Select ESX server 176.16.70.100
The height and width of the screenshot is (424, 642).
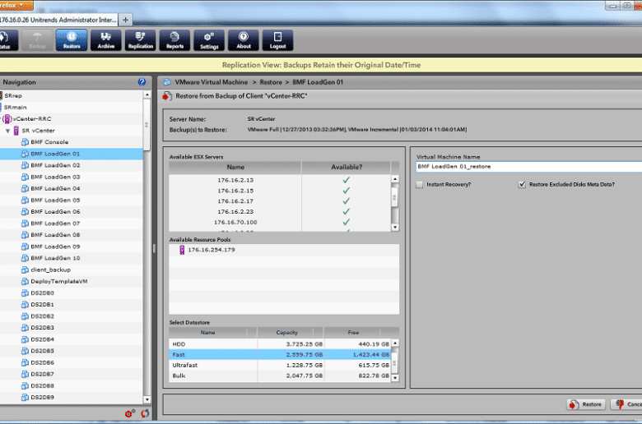pyautogui.click(x=235, y=223)
